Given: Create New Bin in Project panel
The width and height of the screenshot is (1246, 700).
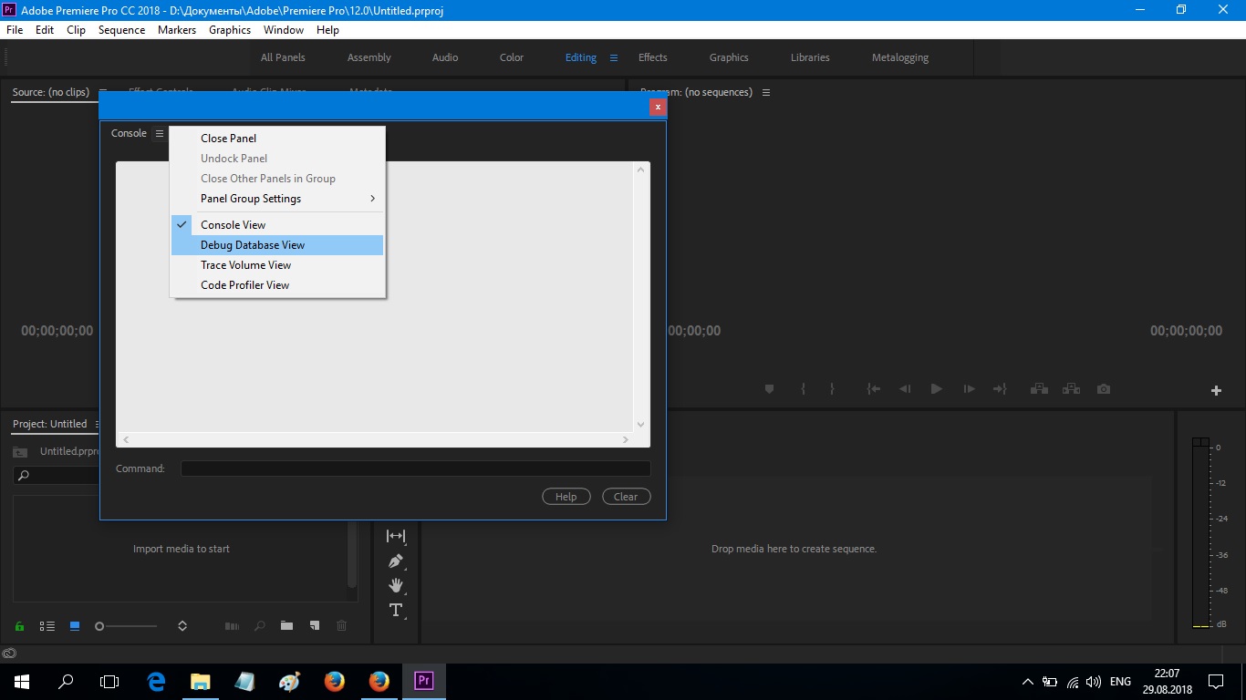Looking at the screenshot, I should (x=286, y=626).
